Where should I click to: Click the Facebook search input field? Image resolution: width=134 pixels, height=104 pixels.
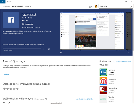(114, 6)
